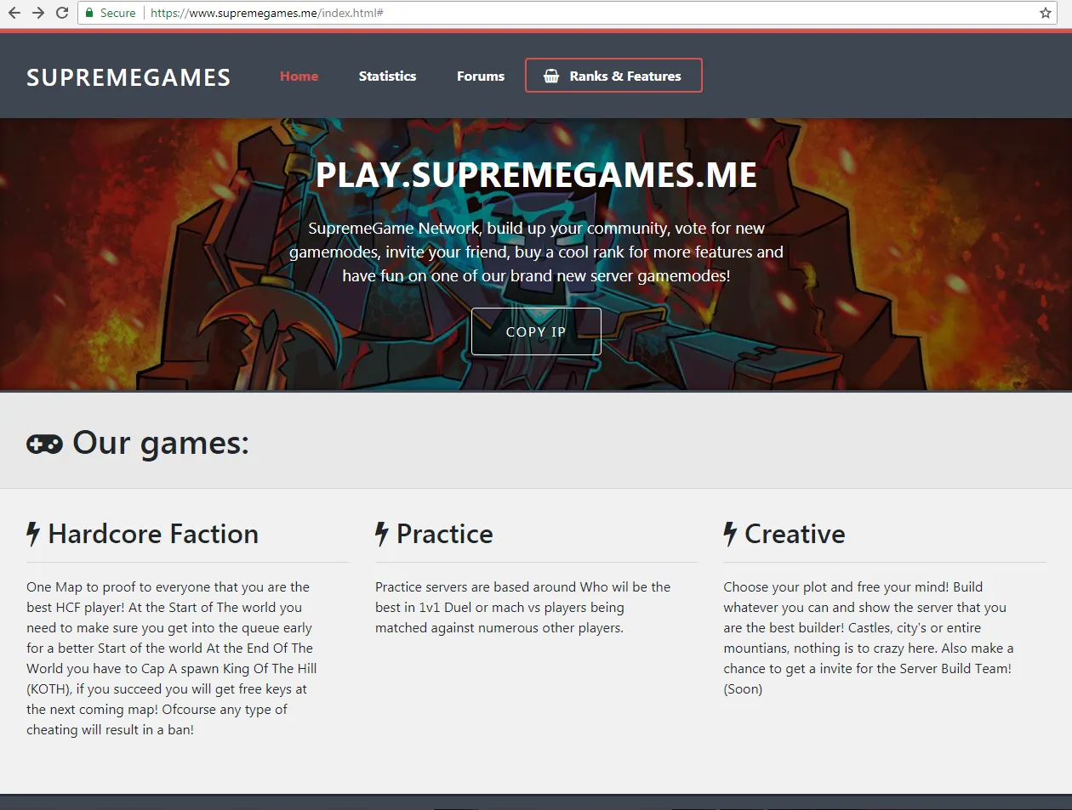Click the lightning bolt next to Creative

(x=730, y=534)
